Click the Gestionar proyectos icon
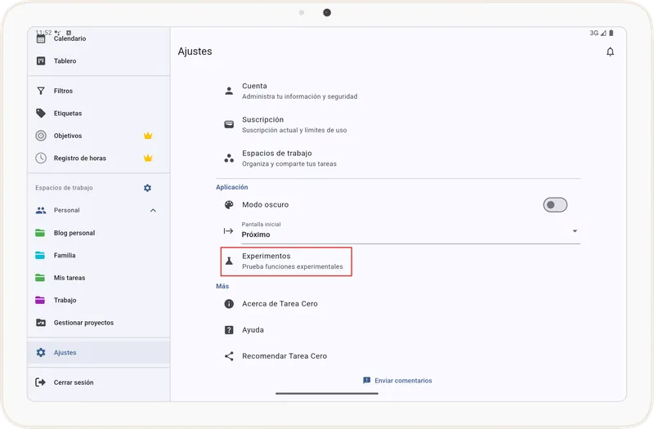This screenshot has width=654, height=429. 41,323
